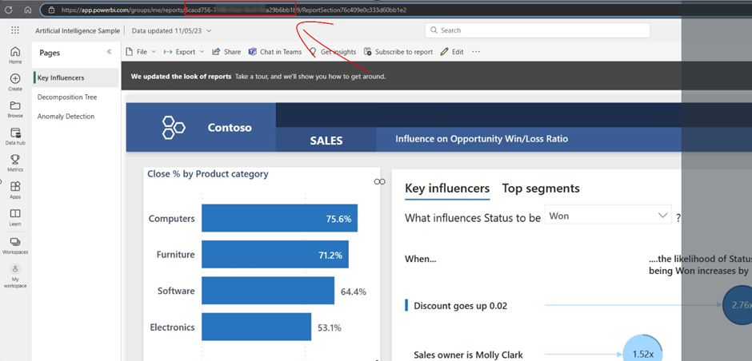The height and width of the screenshot is (361, 752).
Task: Select the Discount goes up 0.02 influencer
Action: 460,305
